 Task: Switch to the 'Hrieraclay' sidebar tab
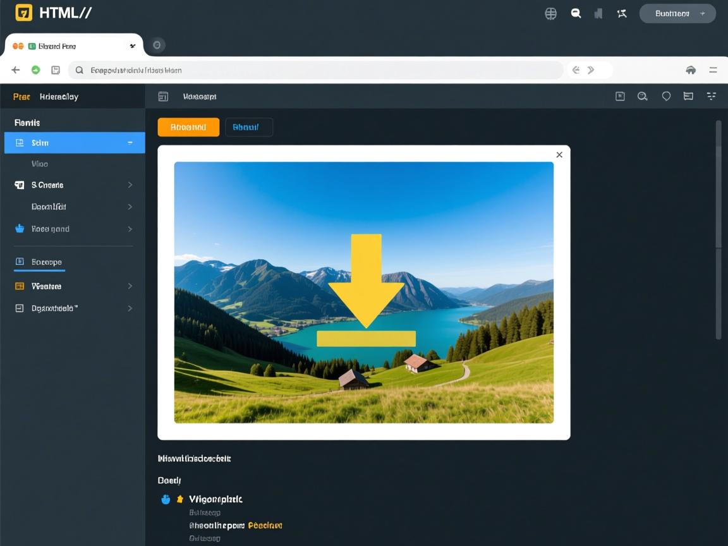click(59, 97)
